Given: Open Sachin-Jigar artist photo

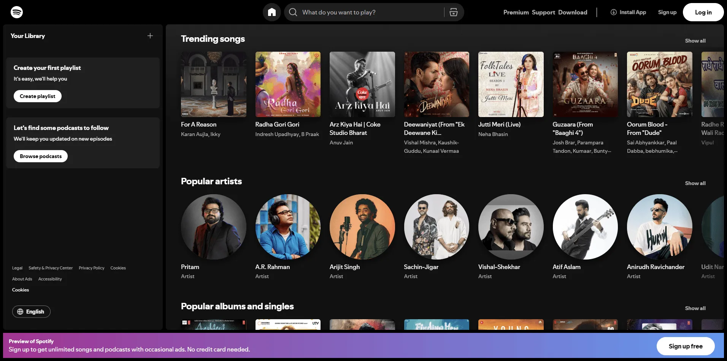Looking at the screenshot, I should (437, 227).
